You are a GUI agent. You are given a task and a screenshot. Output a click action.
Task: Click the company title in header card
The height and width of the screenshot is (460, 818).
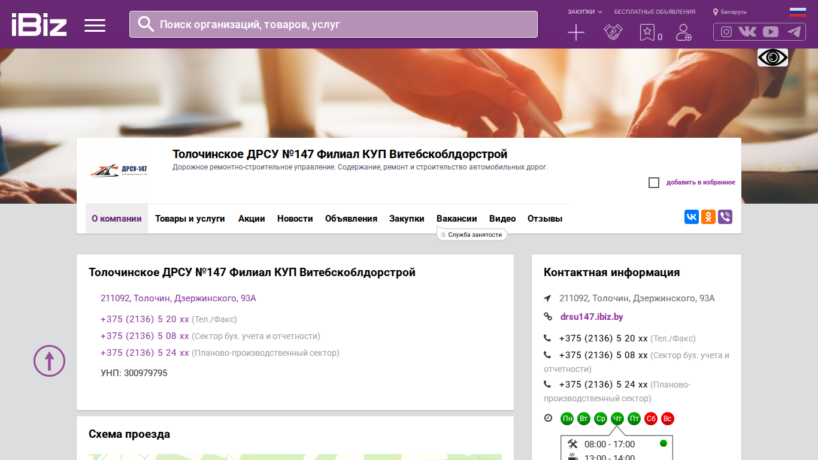[340, 155]
